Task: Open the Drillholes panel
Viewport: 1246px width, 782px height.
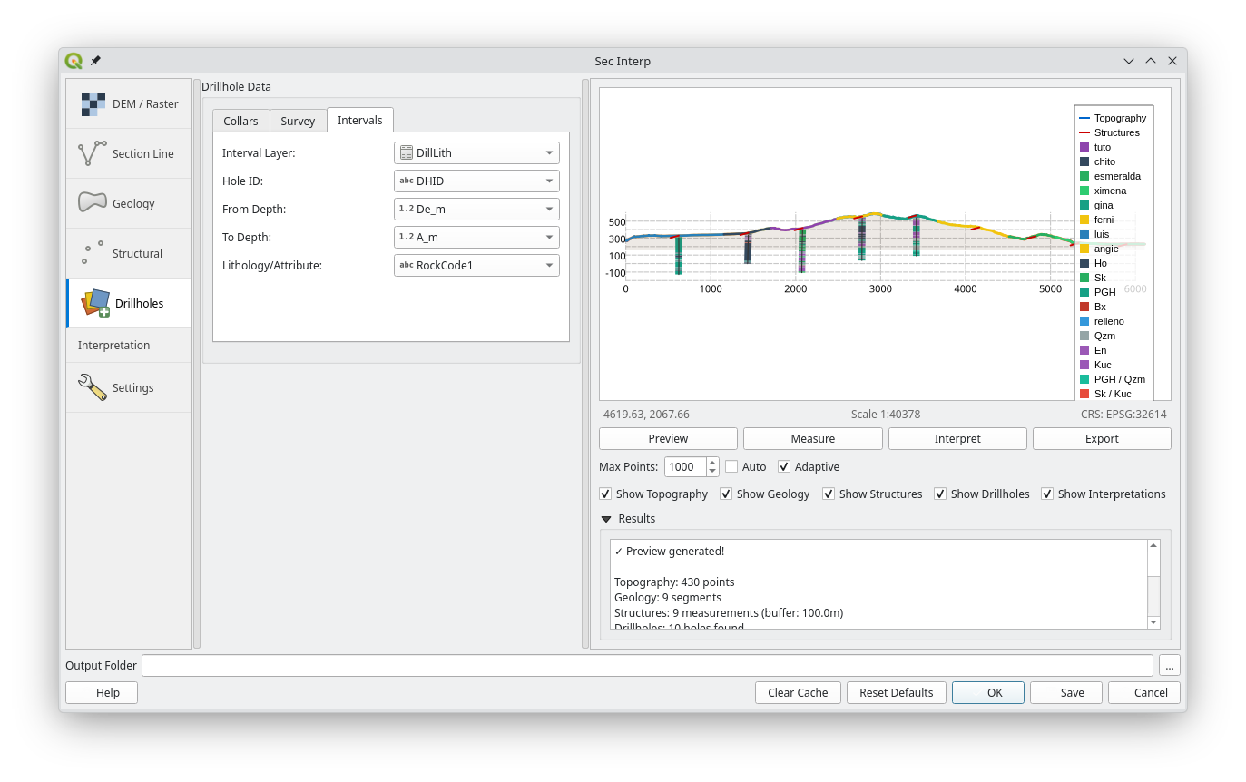Action: click(128, 303)
